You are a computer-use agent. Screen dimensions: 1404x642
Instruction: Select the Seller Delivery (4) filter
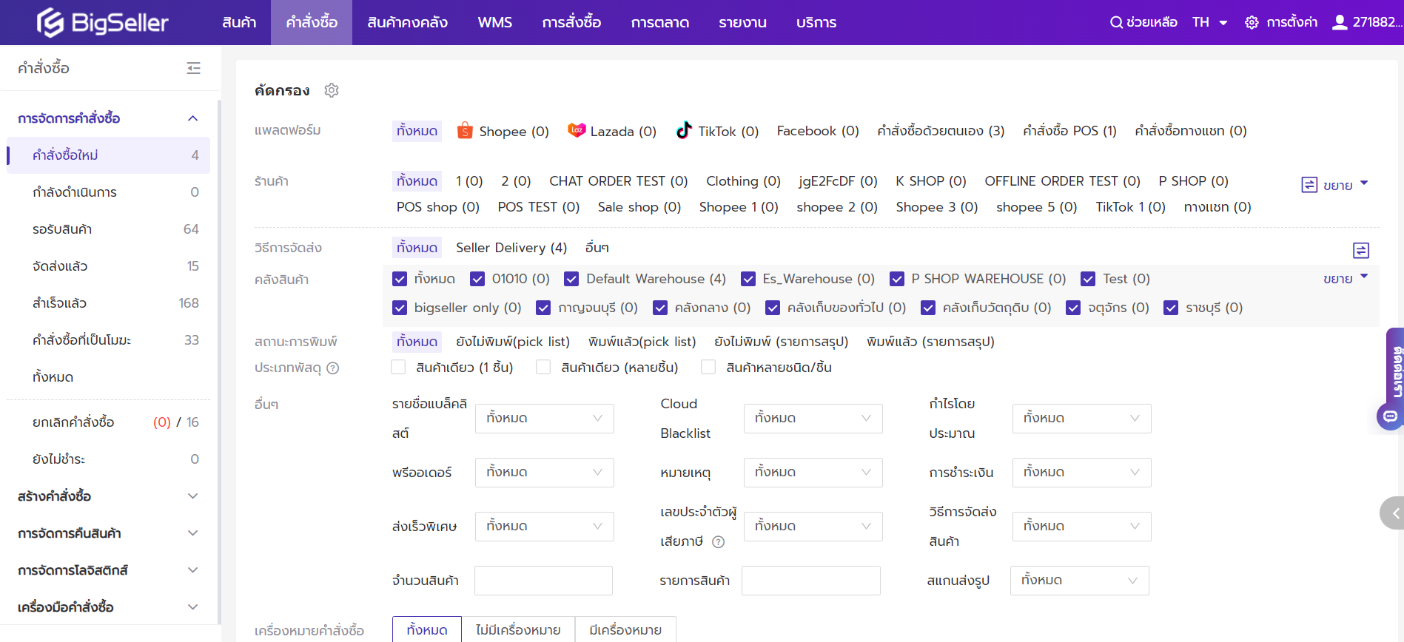tap(511, 248)
